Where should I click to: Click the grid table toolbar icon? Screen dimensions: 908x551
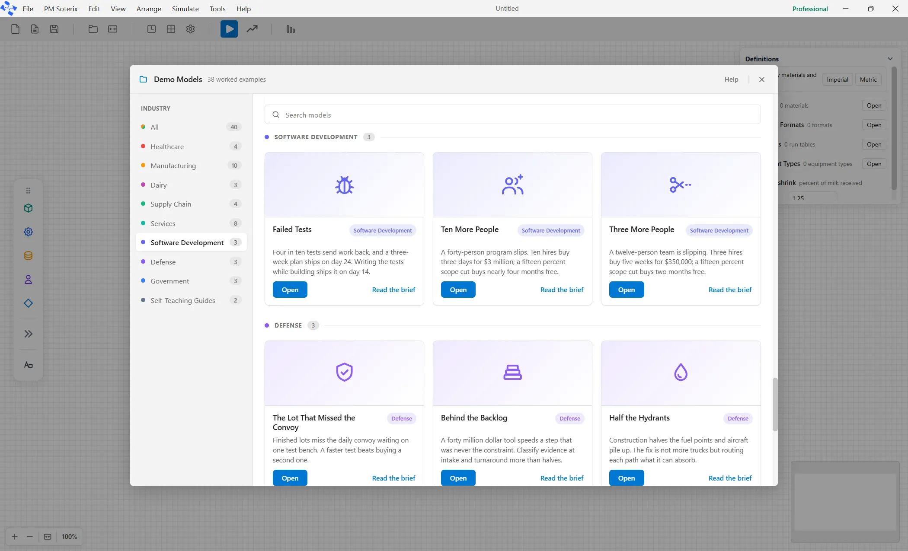click(x=171, y=29)
